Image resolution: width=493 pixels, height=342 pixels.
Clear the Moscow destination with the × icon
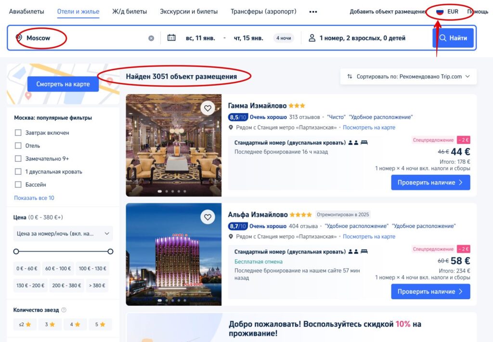(151, 38)
